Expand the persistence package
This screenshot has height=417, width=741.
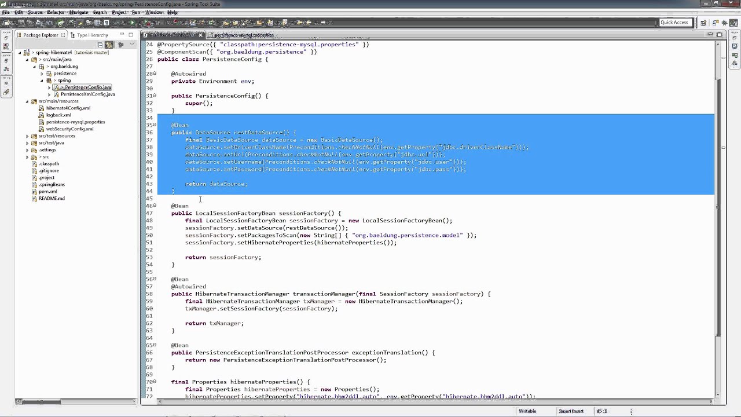(42, 74)
